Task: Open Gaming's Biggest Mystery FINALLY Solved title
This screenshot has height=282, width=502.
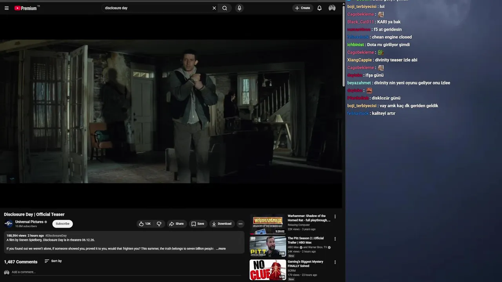Action: [306, 264]
